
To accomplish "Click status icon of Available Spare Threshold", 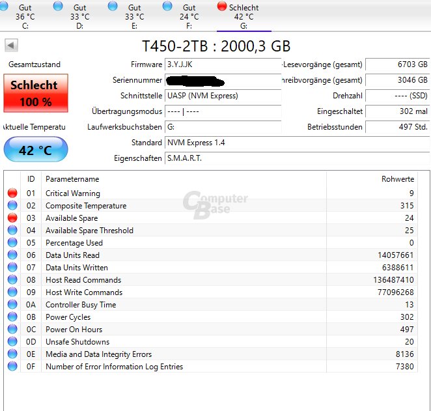I will (x=12, y=230).
